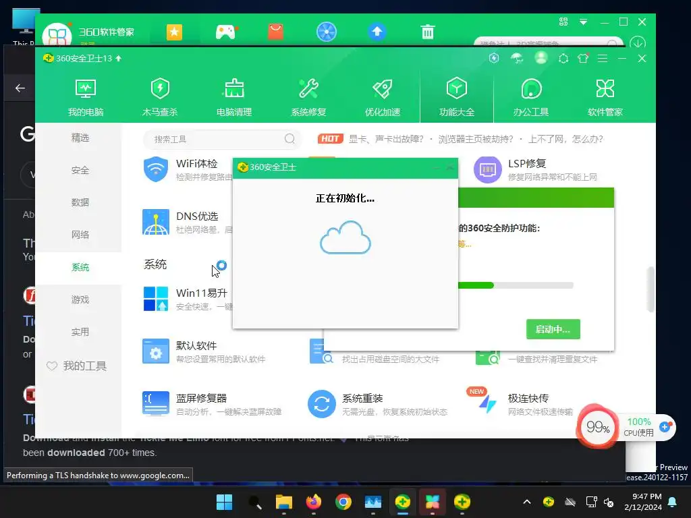Click 上不了网,怎么办? link
Viewport: 691px width, 518px height.
click(x=565, y=139)
